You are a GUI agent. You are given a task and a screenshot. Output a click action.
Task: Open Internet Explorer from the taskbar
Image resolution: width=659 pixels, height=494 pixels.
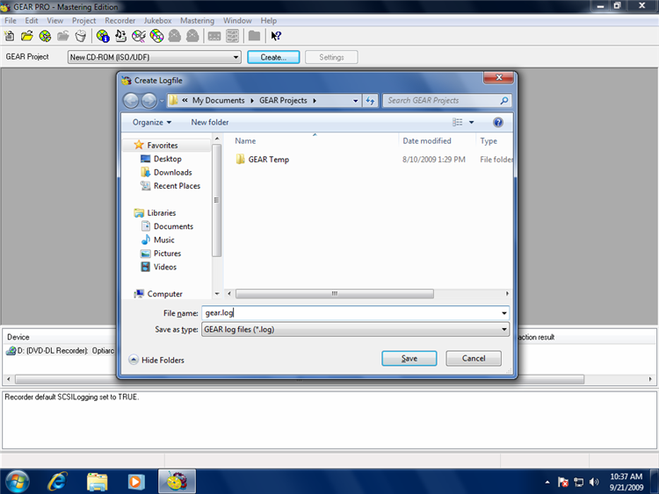click(58, 481)
